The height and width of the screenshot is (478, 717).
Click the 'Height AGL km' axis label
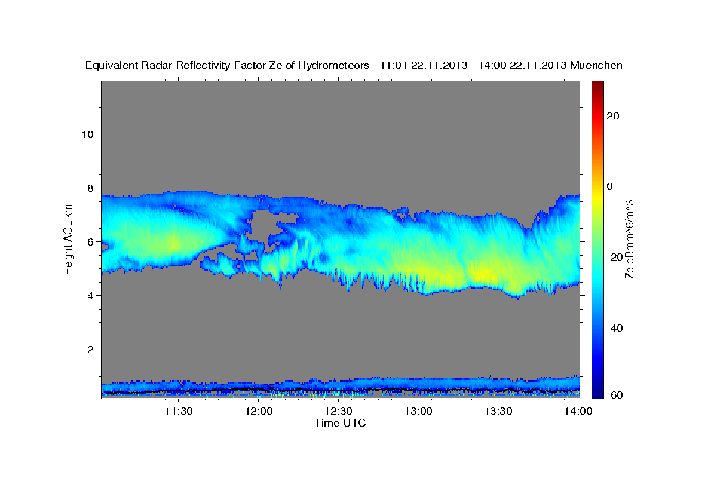(68, 239)
